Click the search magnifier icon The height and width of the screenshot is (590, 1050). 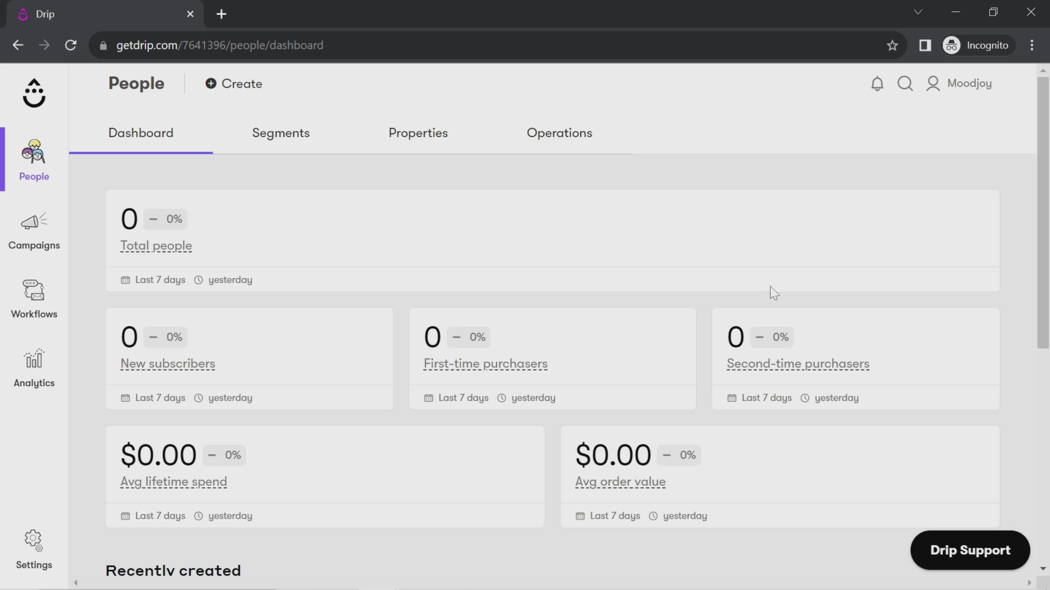point(905,84)
